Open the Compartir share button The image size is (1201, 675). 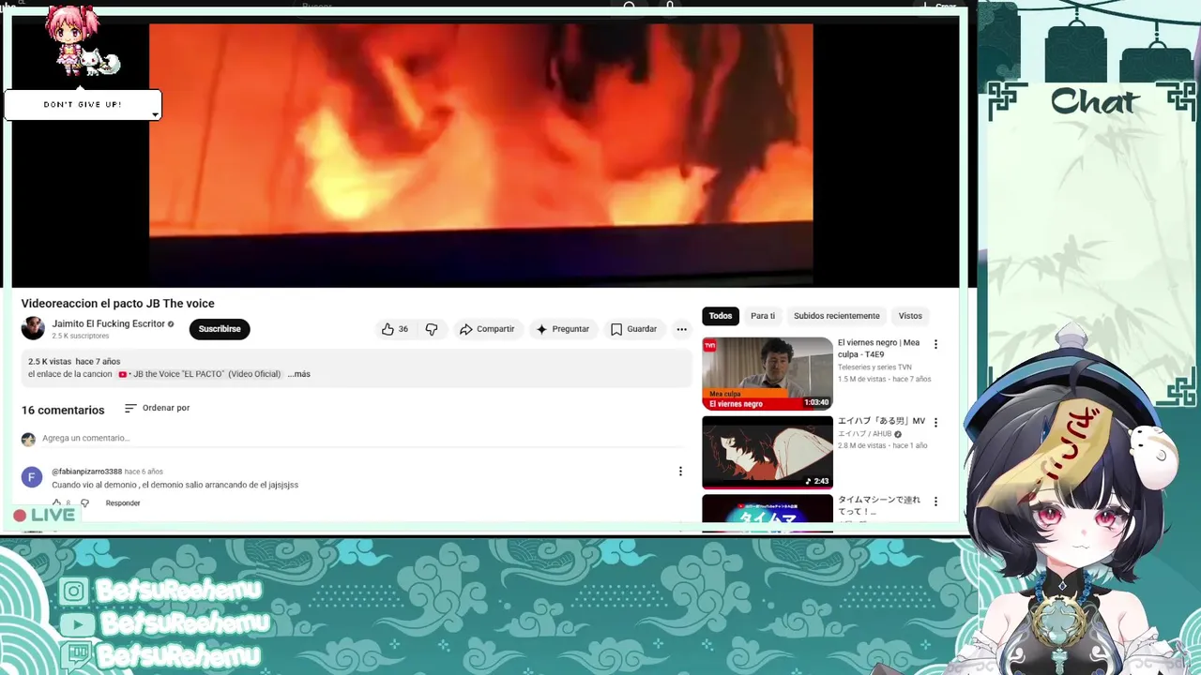pos(487,329)
